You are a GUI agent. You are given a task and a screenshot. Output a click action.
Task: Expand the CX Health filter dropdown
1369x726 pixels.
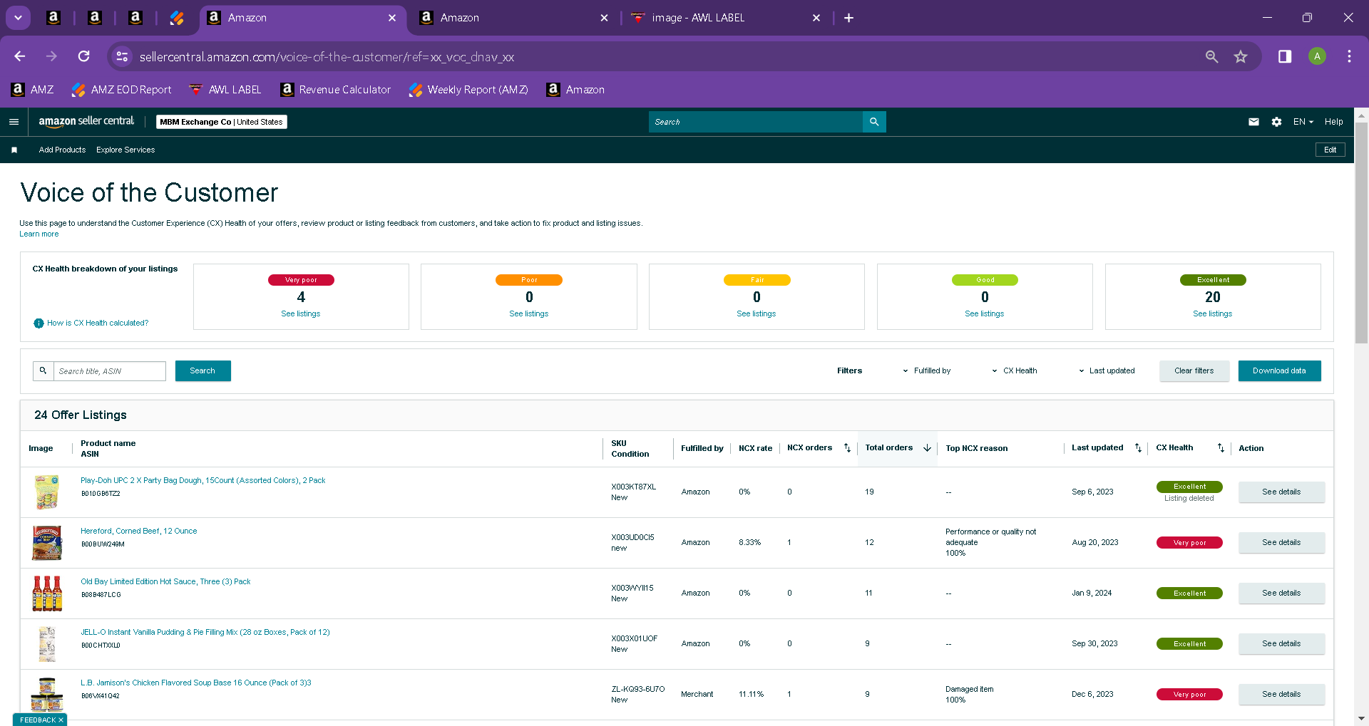coord(1015,371)
